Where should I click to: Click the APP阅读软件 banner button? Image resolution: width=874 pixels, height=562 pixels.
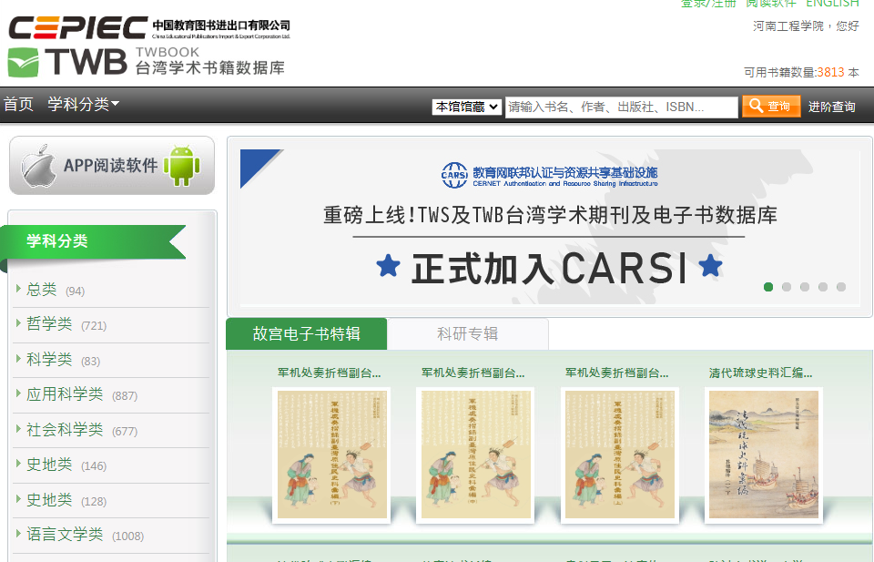point(112,166)
